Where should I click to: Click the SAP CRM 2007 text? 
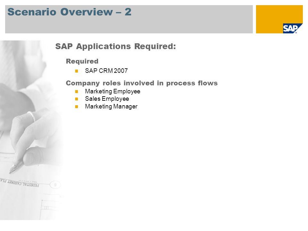coord(106,71)
